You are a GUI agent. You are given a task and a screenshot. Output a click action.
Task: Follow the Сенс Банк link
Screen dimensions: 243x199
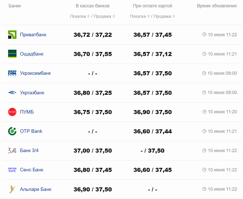(x=32, y=170)
